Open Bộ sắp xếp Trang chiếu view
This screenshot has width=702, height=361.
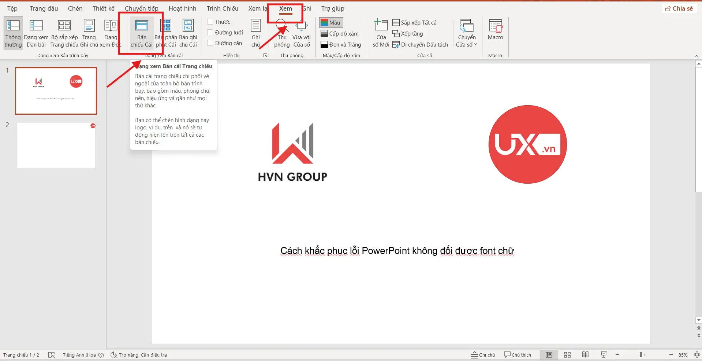64,33
